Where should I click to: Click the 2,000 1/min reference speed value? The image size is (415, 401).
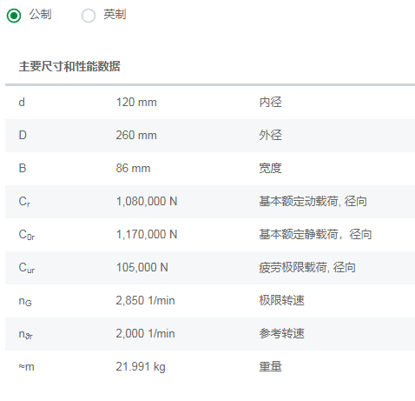145,333
